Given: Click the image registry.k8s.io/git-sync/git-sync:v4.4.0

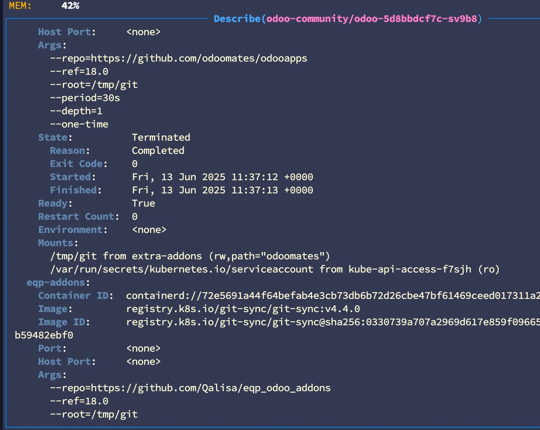Looking at the screenshot, I should pyautogui.click(x=243, y=309).
